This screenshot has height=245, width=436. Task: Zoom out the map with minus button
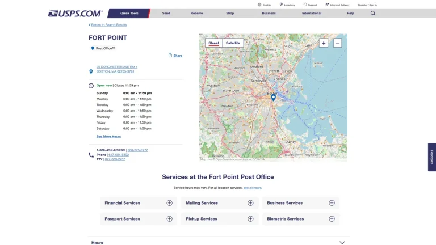click(x=337, y=43)
